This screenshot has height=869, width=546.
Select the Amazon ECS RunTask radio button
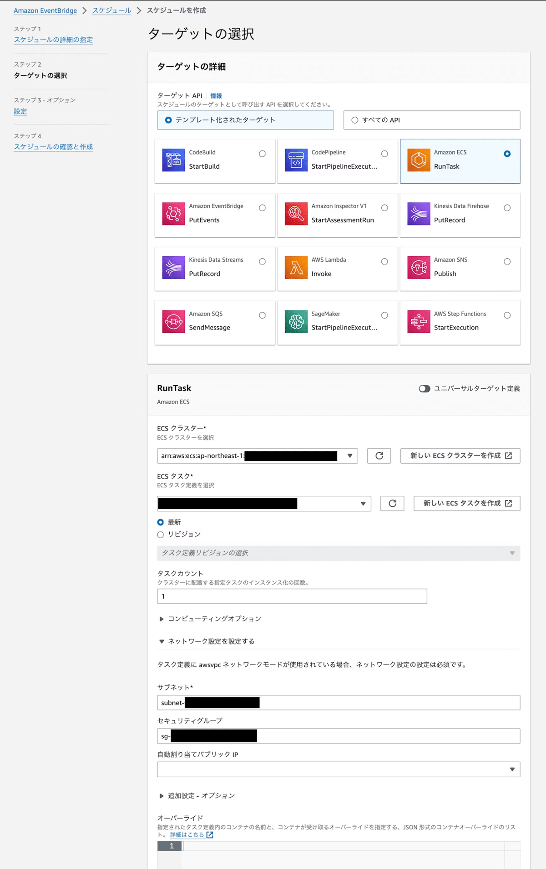(507, 154)
